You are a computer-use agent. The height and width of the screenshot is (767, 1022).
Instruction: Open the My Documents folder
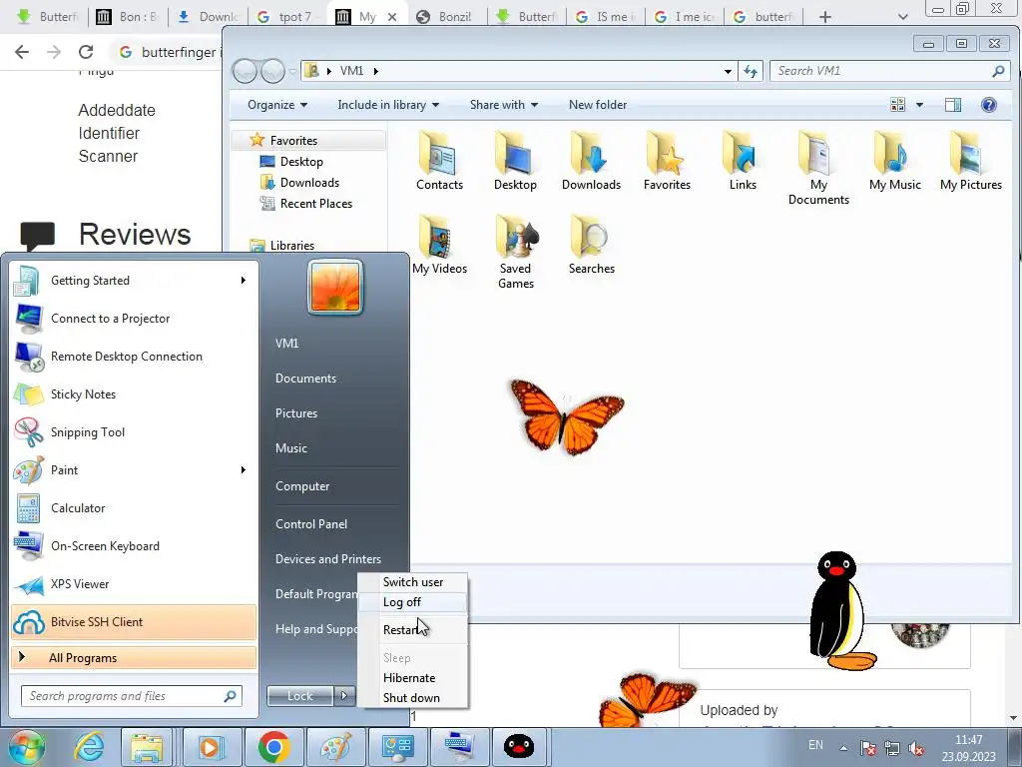pos(818,168)
